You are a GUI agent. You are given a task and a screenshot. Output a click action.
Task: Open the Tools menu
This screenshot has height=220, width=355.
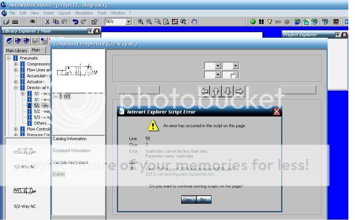tap(101, 13)
